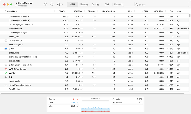Select the promecefpluginhost (Renderer) process

[23, 57]
